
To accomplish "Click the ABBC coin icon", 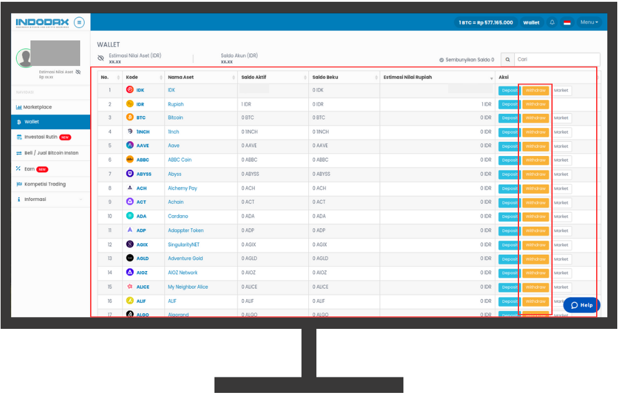I will [x=130, y=159].
